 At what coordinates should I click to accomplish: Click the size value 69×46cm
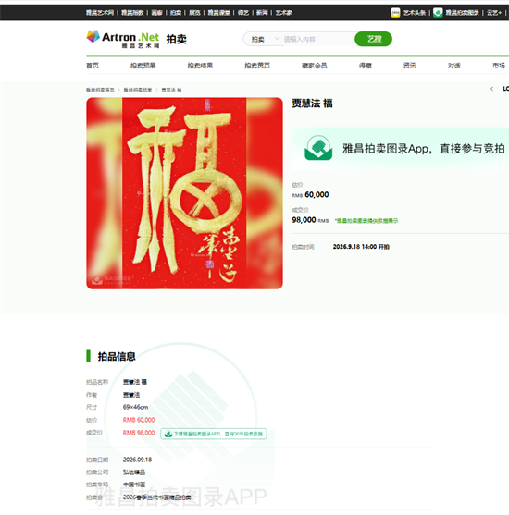pos(135,407)
